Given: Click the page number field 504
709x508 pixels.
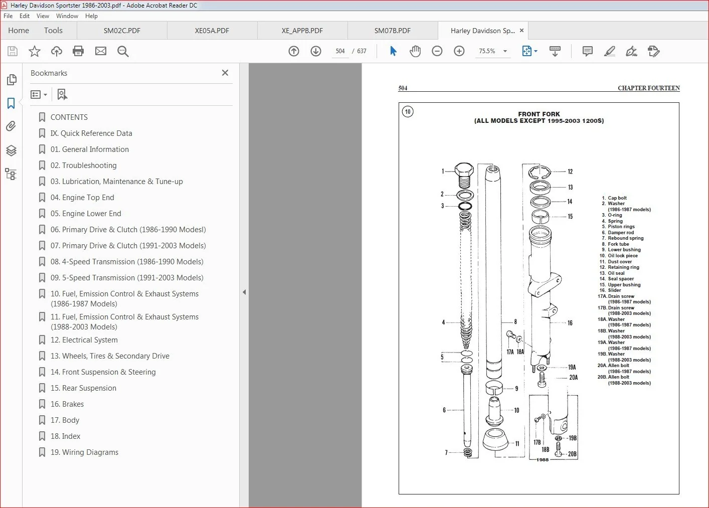Looking at the screenshot, I should (x=340, y=51).
